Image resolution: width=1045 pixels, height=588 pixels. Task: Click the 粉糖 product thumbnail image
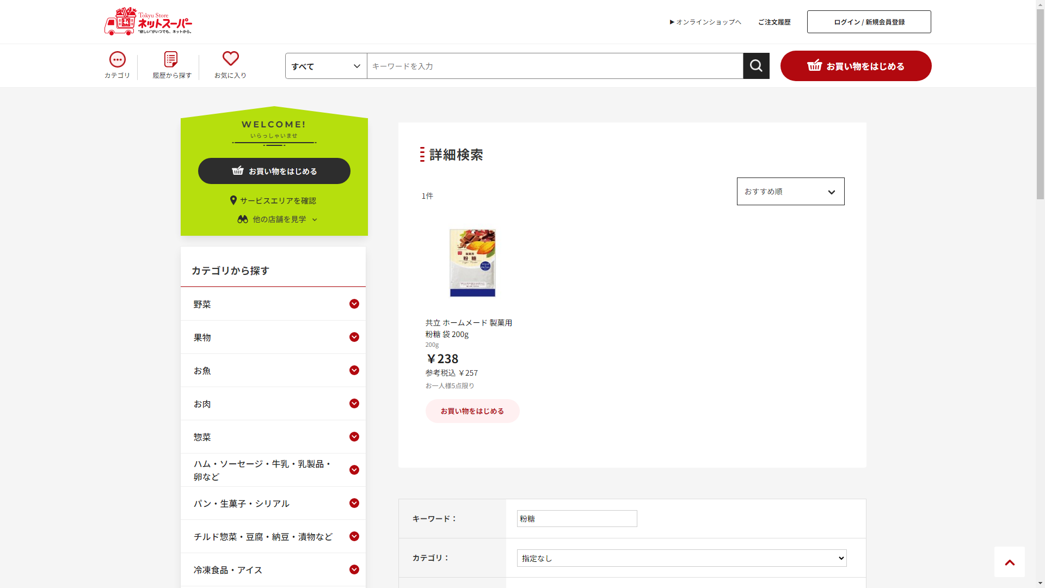click(472, 262)
